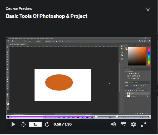
Task: Hide the Background layer eye icon
Action: coord(125,96)
